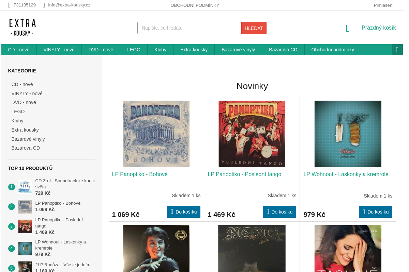Add LP Panoptiko - Bohové to cart

[x=184, y=212]
